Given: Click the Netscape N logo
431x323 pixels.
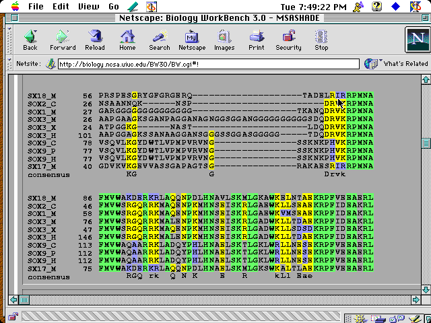Looking at the screenshot, I should point(415,38).
